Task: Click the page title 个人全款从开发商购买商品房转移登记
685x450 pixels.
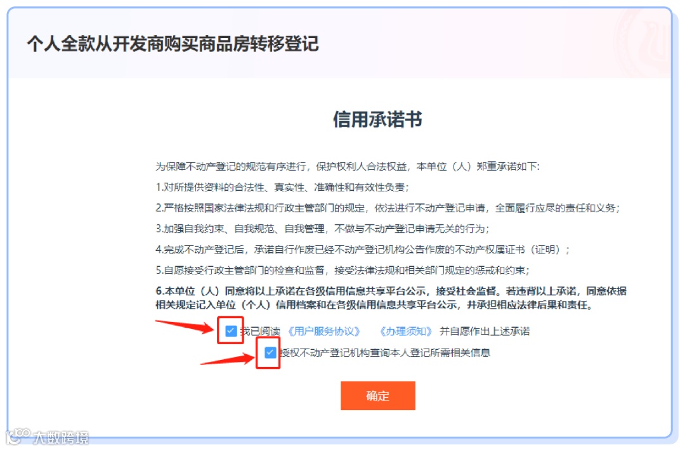Action: (x=173, y=44)
